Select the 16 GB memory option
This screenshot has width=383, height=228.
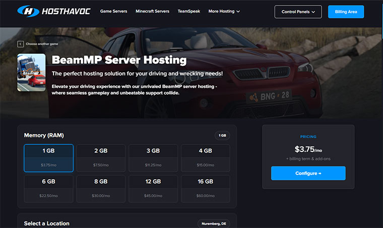pyautogui.click(x=206, y=189)
